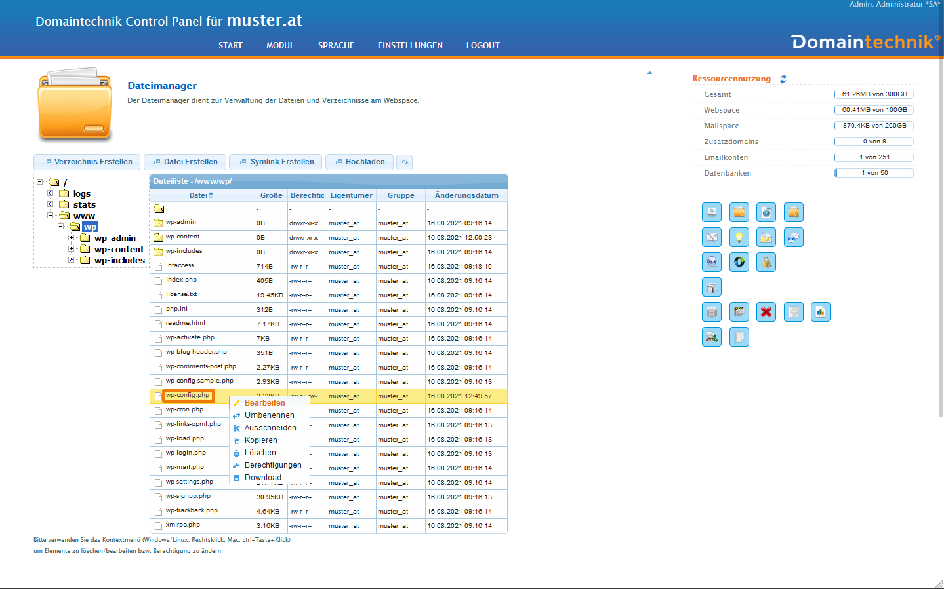944x589 pixels.
Task: Open the EINSTELLUNGEN navigation menu
Action: (410, 45)
